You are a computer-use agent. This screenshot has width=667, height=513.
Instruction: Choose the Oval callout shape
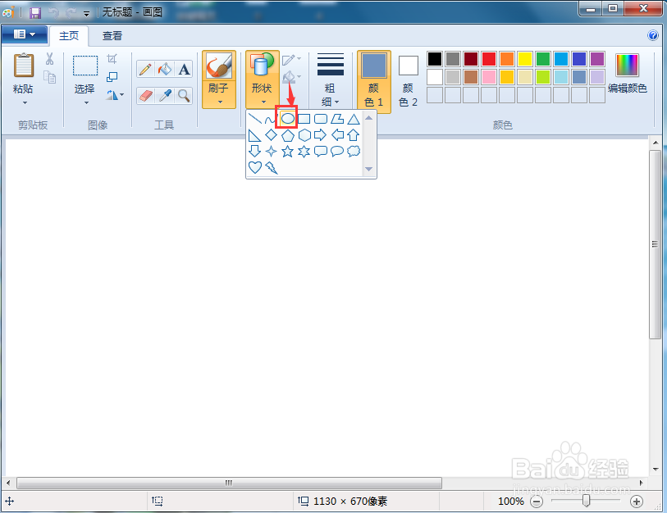coord(337,151)
